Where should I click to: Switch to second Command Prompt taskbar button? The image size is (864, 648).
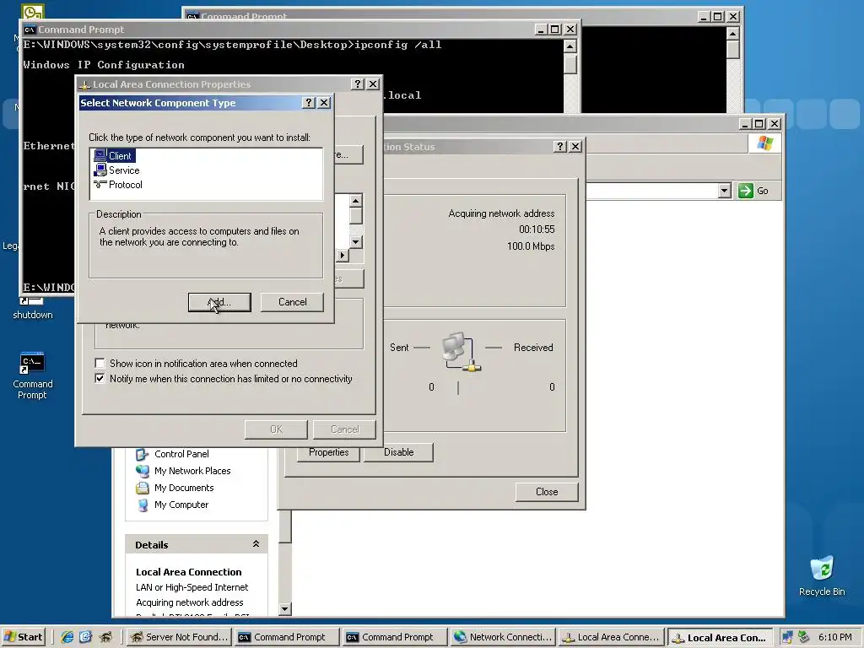(394, 637)
